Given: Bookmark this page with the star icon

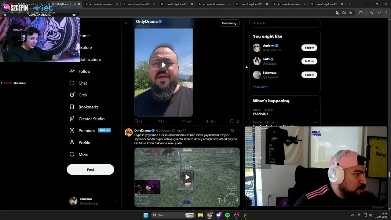Looking at the screenshot, I should (x=351, y=13).
